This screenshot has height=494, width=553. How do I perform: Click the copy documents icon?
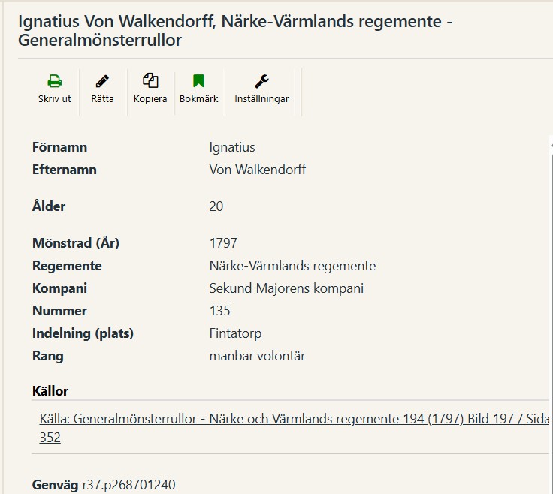150,81
